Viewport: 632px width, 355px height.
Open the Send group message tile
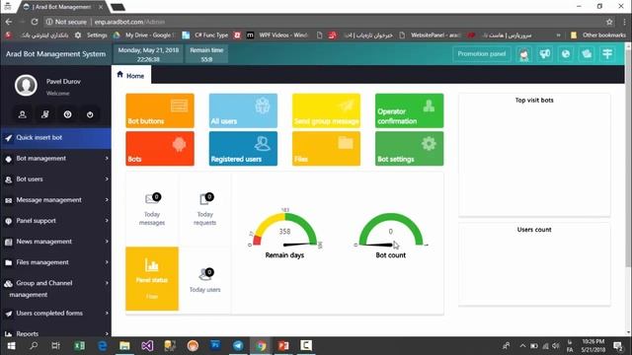[326, 110]
